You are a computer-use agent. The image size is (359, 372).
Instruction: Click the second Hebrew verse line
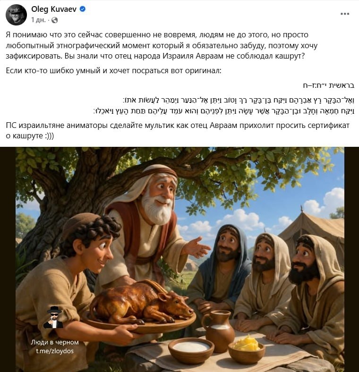coord(224,111)
